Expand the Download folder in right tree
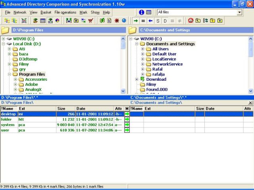The height and width of the screenshot is (190, 254). (x=137, y=79)
